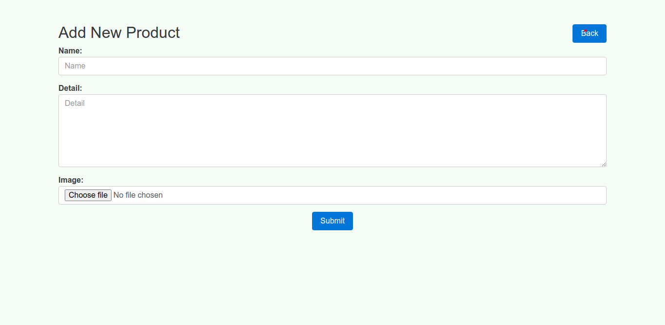Screen dimensions: 665x325
Task: Click the center of the large Detail box
Action: [332, 131]
